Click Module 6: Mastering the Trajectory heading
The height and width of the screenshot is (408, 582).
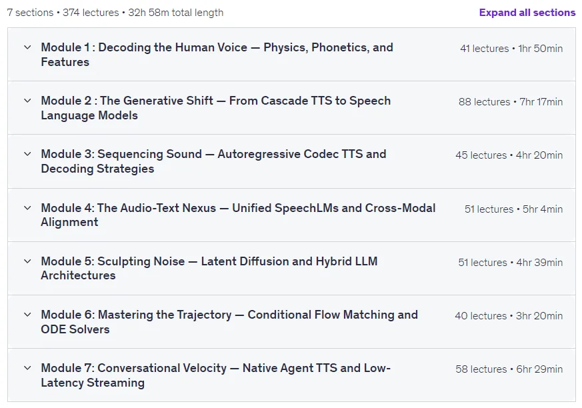[229, 322]
